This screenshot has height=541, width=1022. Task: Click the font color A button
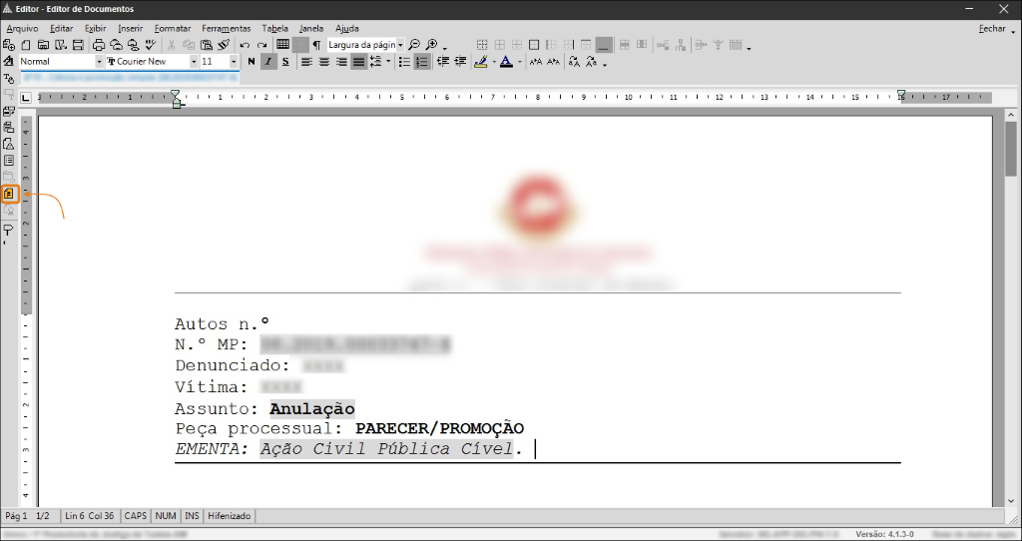coord(506,62)
